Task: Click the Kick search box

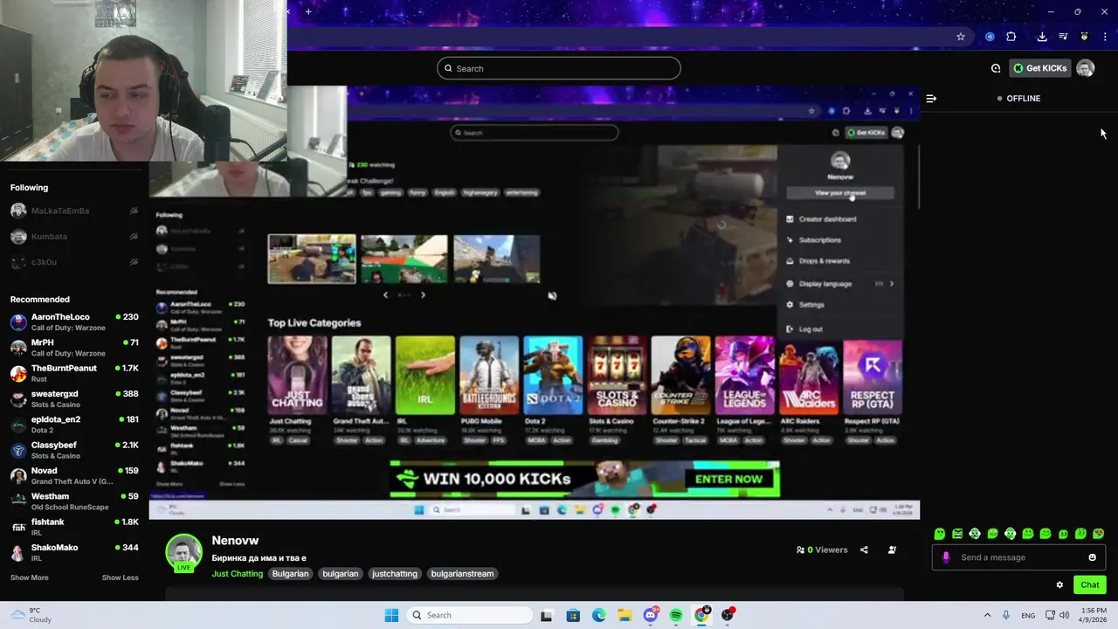Action: point(559,68)
